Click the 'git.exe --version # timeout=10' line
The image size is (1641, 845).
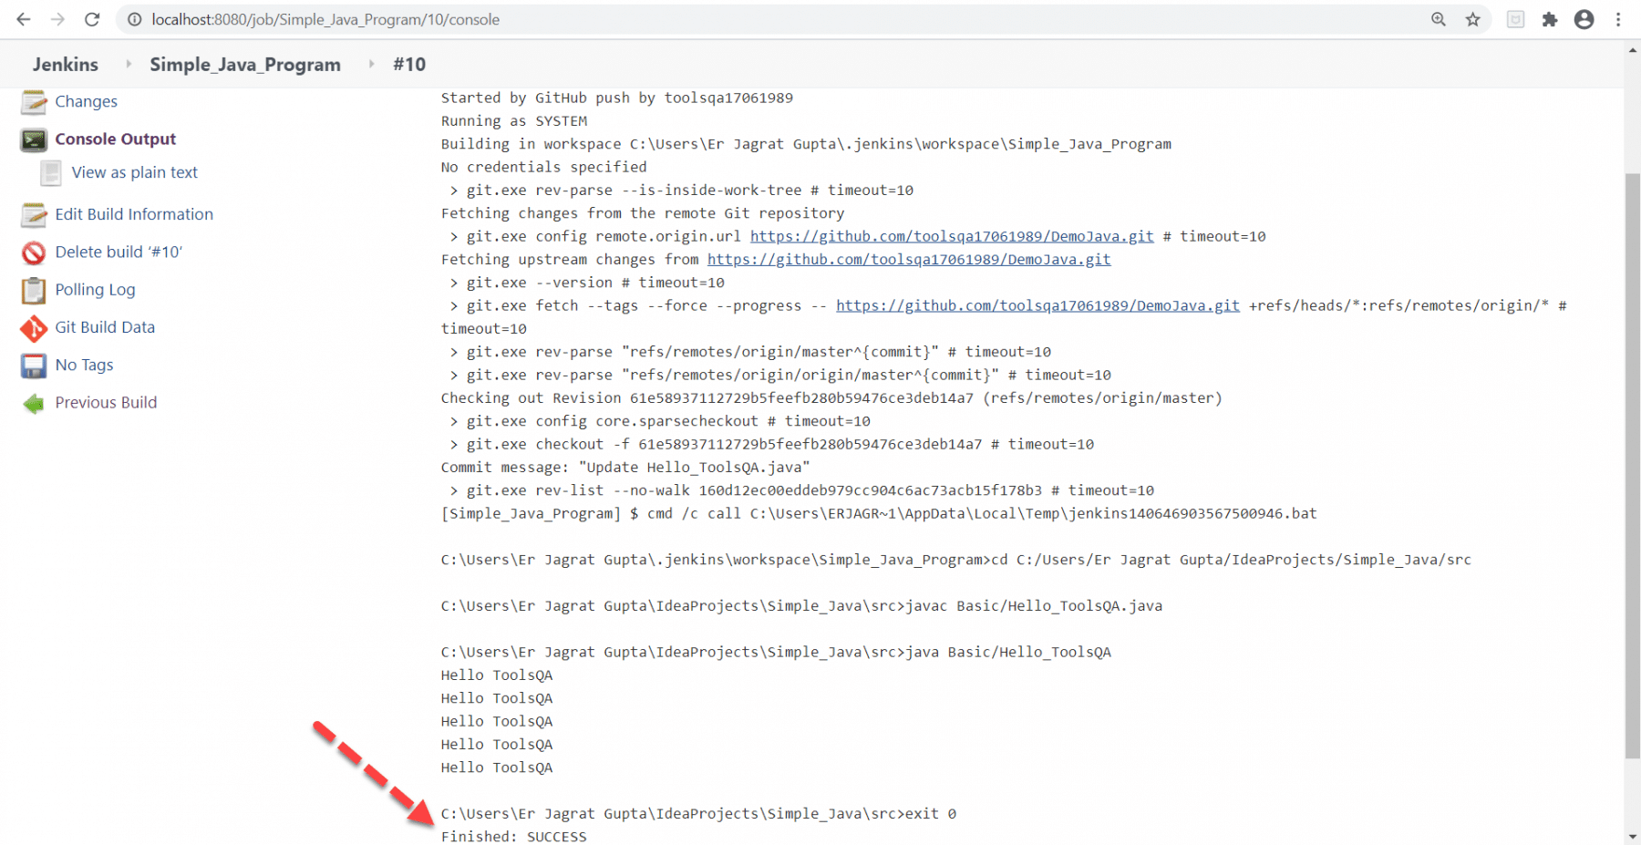click(587, 283)
